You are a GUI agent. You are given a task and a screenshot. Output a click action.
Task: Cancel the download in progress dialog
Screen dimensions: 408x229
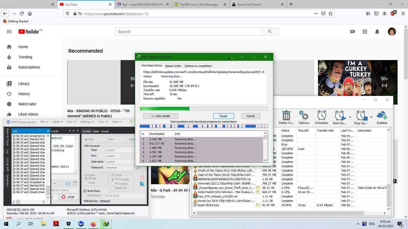point(250,116)
